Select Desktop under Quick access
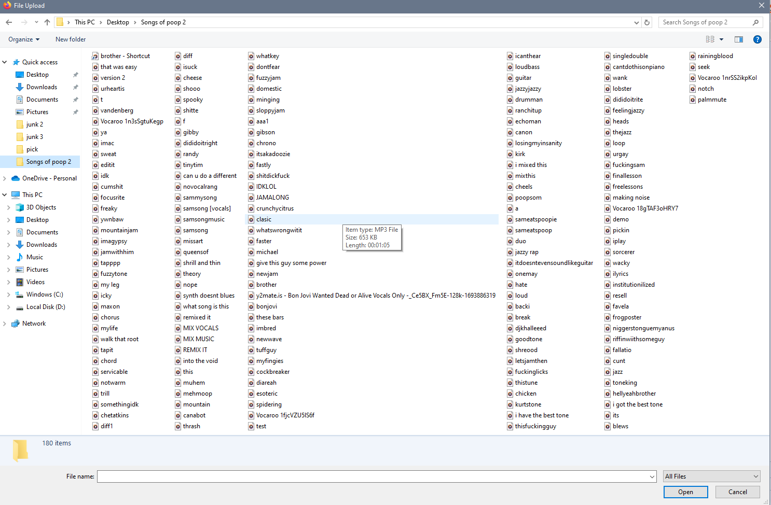771x505 pixels. (x=37, y=75)
